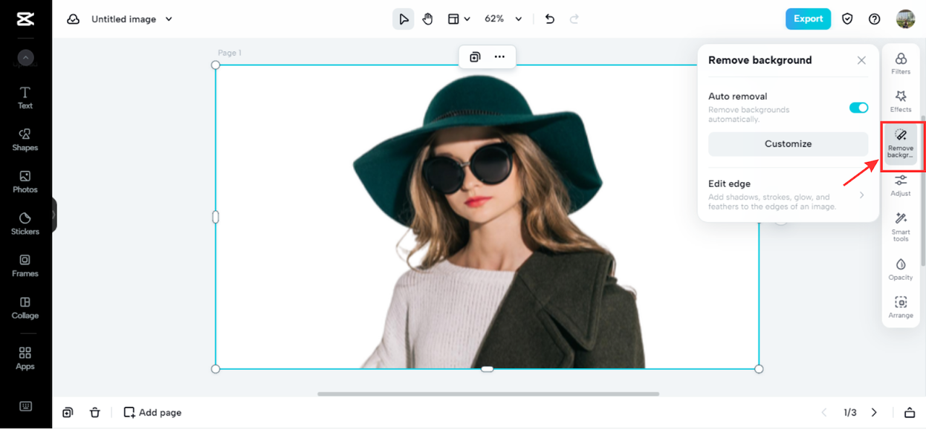This screenshot has height=430, width=926.
Task: Duplicate the image from the floating toolbar
Action: point(475,57)
